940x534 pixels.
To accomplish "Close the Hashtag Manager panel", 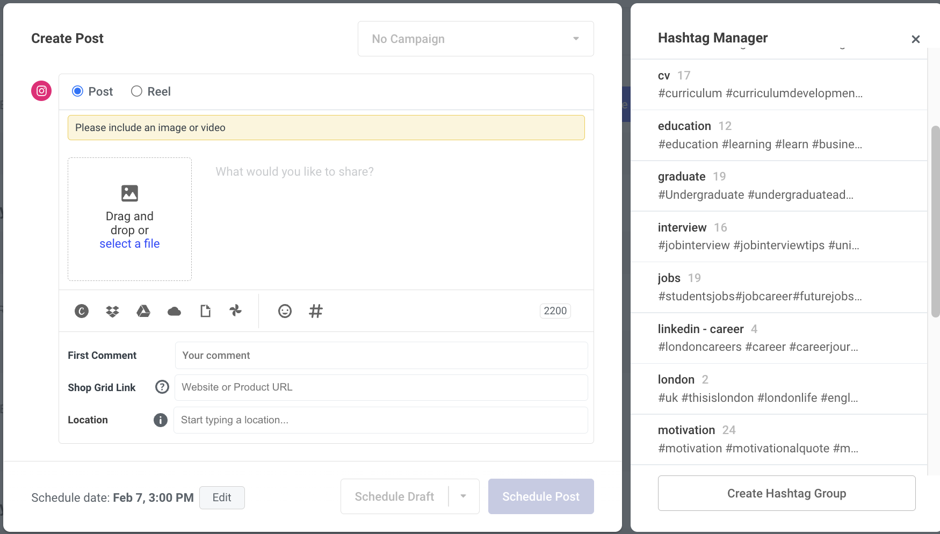I will (x=915, y=39).
